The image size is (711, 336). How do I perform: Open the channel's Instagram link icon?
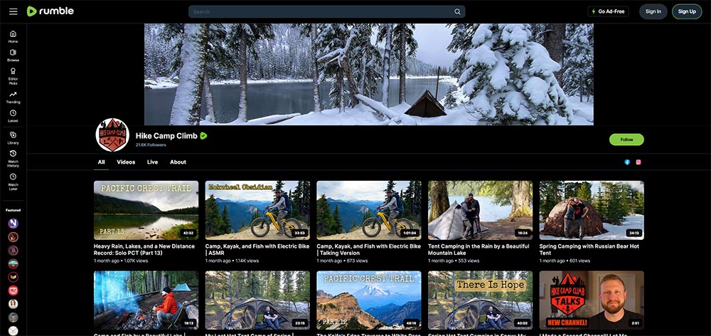(638, 162)
